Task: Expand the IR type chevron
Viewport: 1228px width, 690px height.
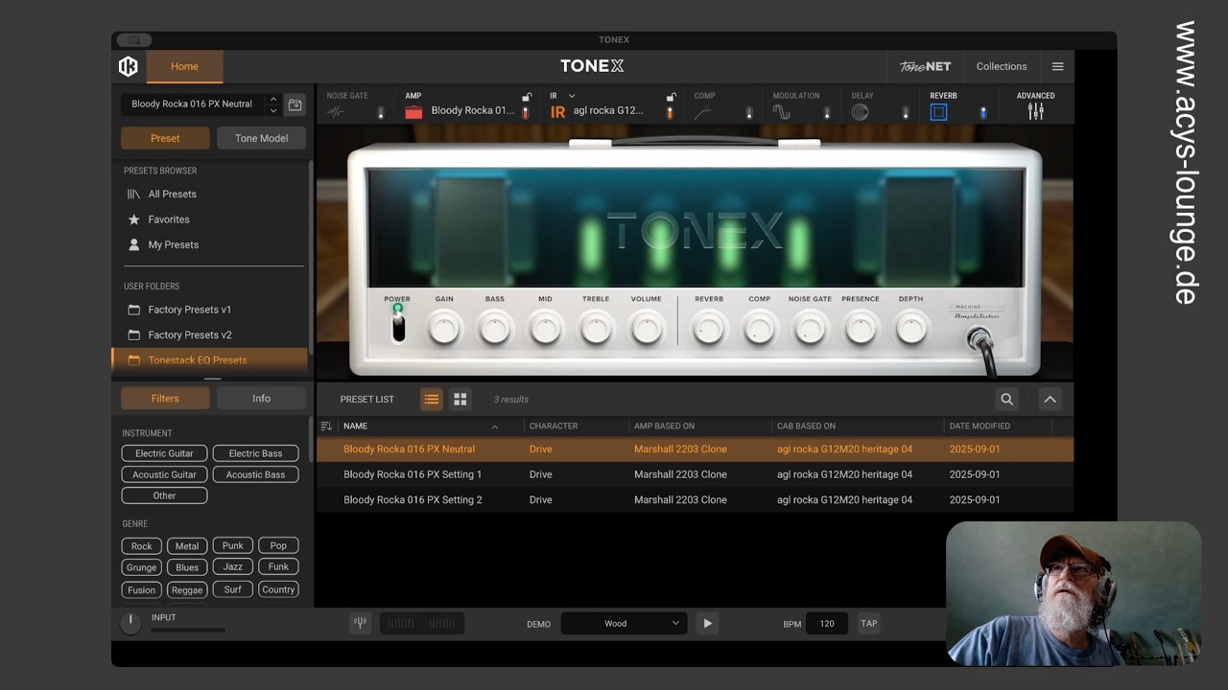Action: click(572, 96)
